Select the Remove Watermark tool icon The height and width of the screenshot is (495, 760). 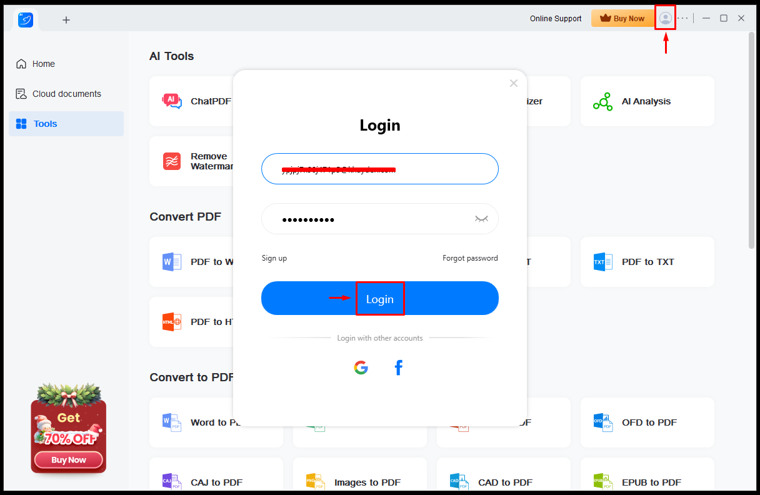pos(172,161)
